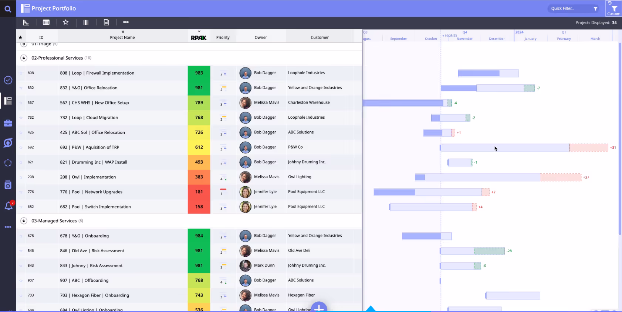The width and height of the screenshot is (622, 312).
Task: Select the list view toolbar icon
Action: (46, 22)
